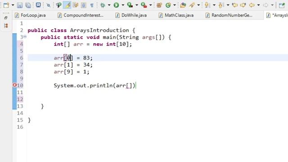Open the Run configurations dropdown

point(123,5)
